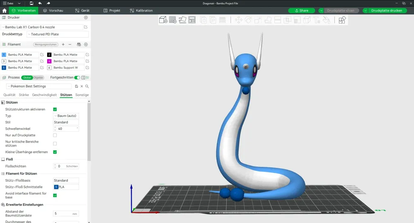The width and height of the screenshot is (414, 223).
Task: Click filament 5 dark blue color swatch
Action: pyautogui.click(x=4, y=68)
